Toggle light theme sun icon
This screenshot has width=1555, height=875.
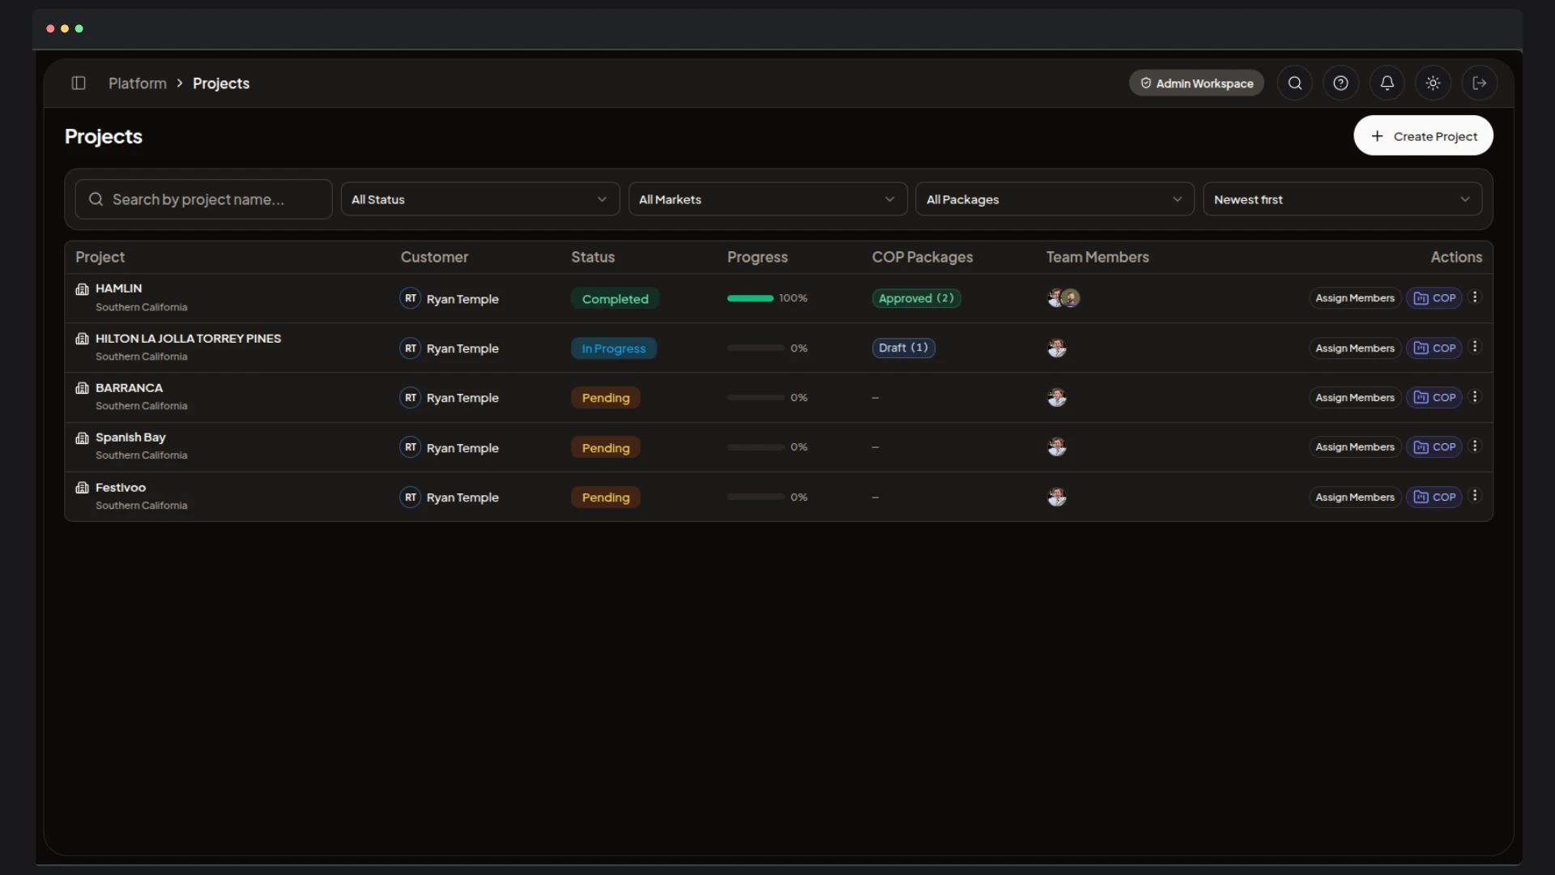(x=1434, y=83)
